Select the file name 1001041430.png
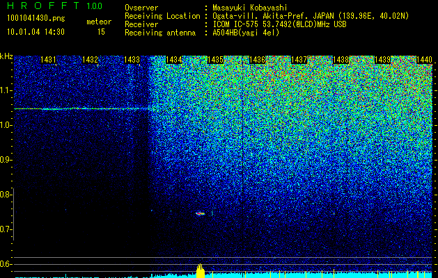Screen dimensions: 438x278 [x=36, y=18]
